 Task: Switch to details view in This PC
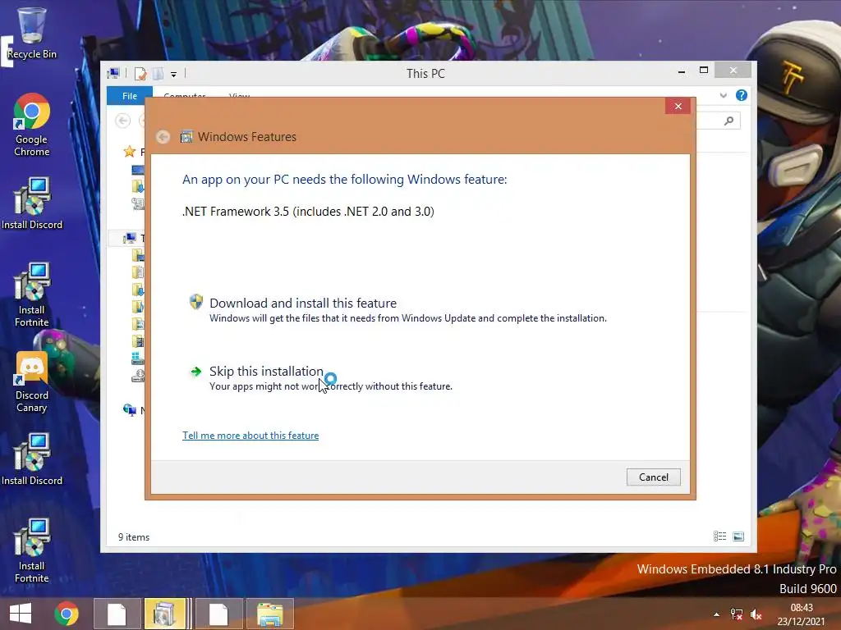click(719, 536)
